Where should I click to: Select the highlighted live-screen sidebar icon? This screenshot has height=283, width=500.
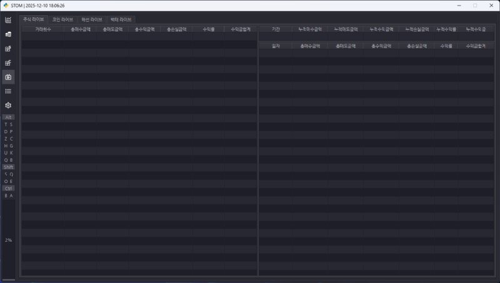(8, 77)
